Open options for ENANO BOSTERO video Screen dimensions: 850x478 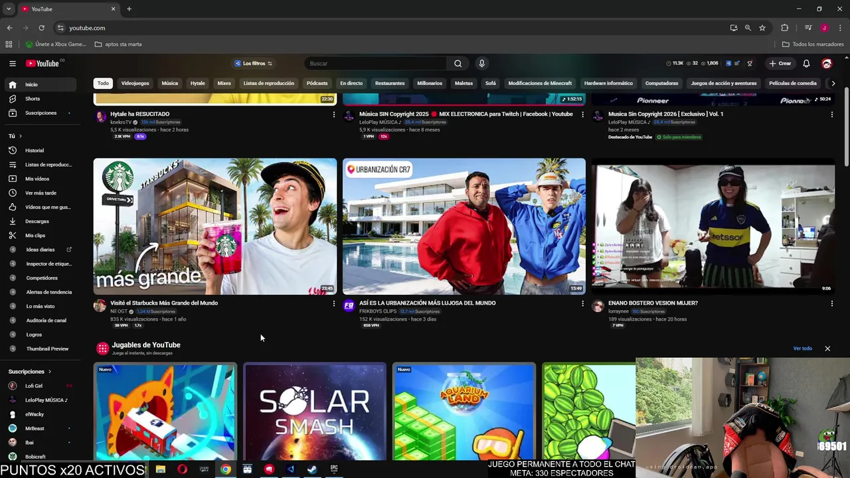[832, 304]
